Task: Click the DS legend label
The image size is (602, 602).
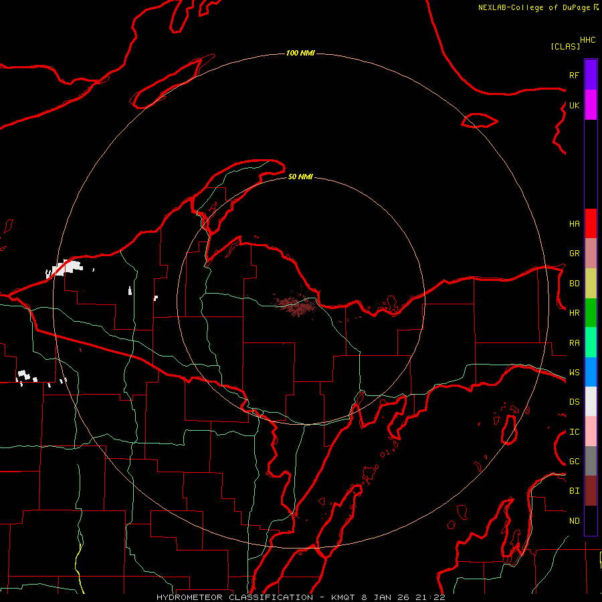Action: click(x=574, y=402)
